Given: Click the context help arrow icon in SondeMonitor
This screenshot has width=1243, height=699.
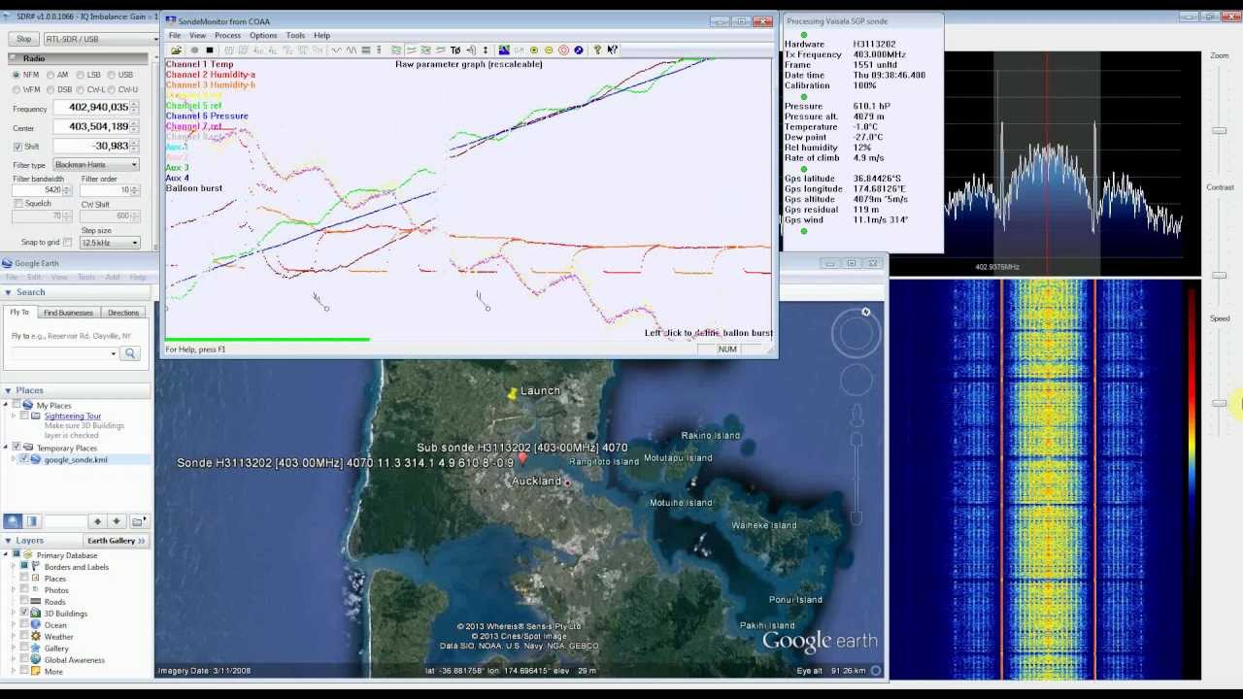Looking at the screenshot, I should pyautogui.click(x=612, y=50).
